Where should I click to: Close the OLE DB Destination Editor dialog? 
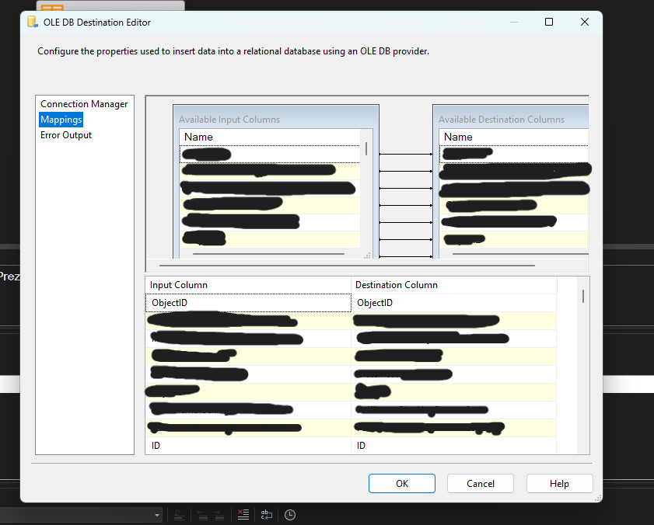pyautogui.click(x=585, y=22)
